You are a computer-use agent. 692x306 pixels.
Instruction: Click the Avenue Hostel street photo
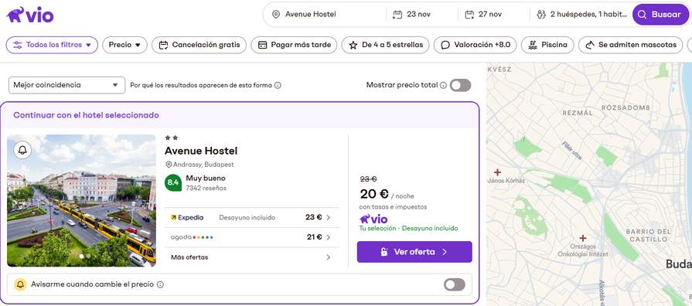point(81,201)
